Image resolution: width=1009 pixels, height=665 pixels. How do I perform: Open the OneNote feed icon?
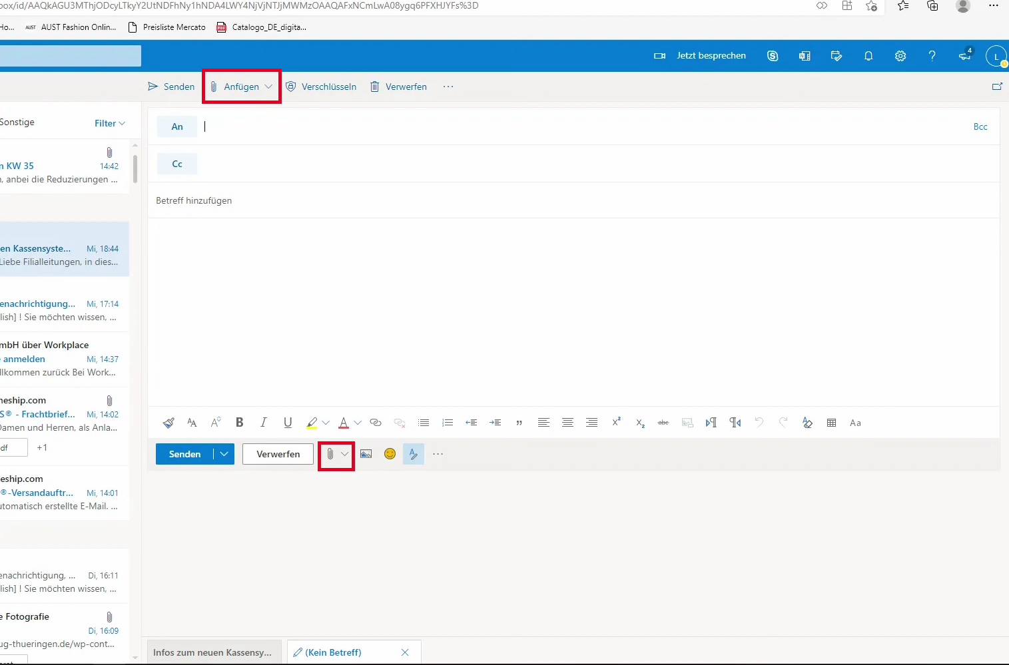pos(805,56)
